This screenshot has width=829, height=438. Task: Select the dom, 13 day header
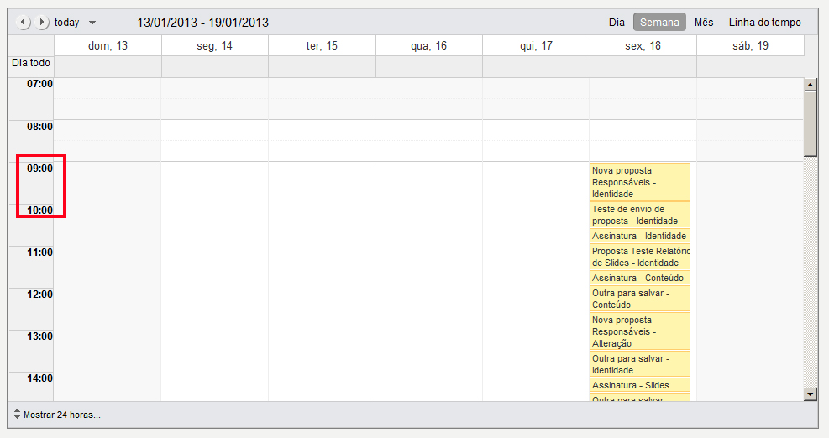pyautogui.click(x=108, y=46)
